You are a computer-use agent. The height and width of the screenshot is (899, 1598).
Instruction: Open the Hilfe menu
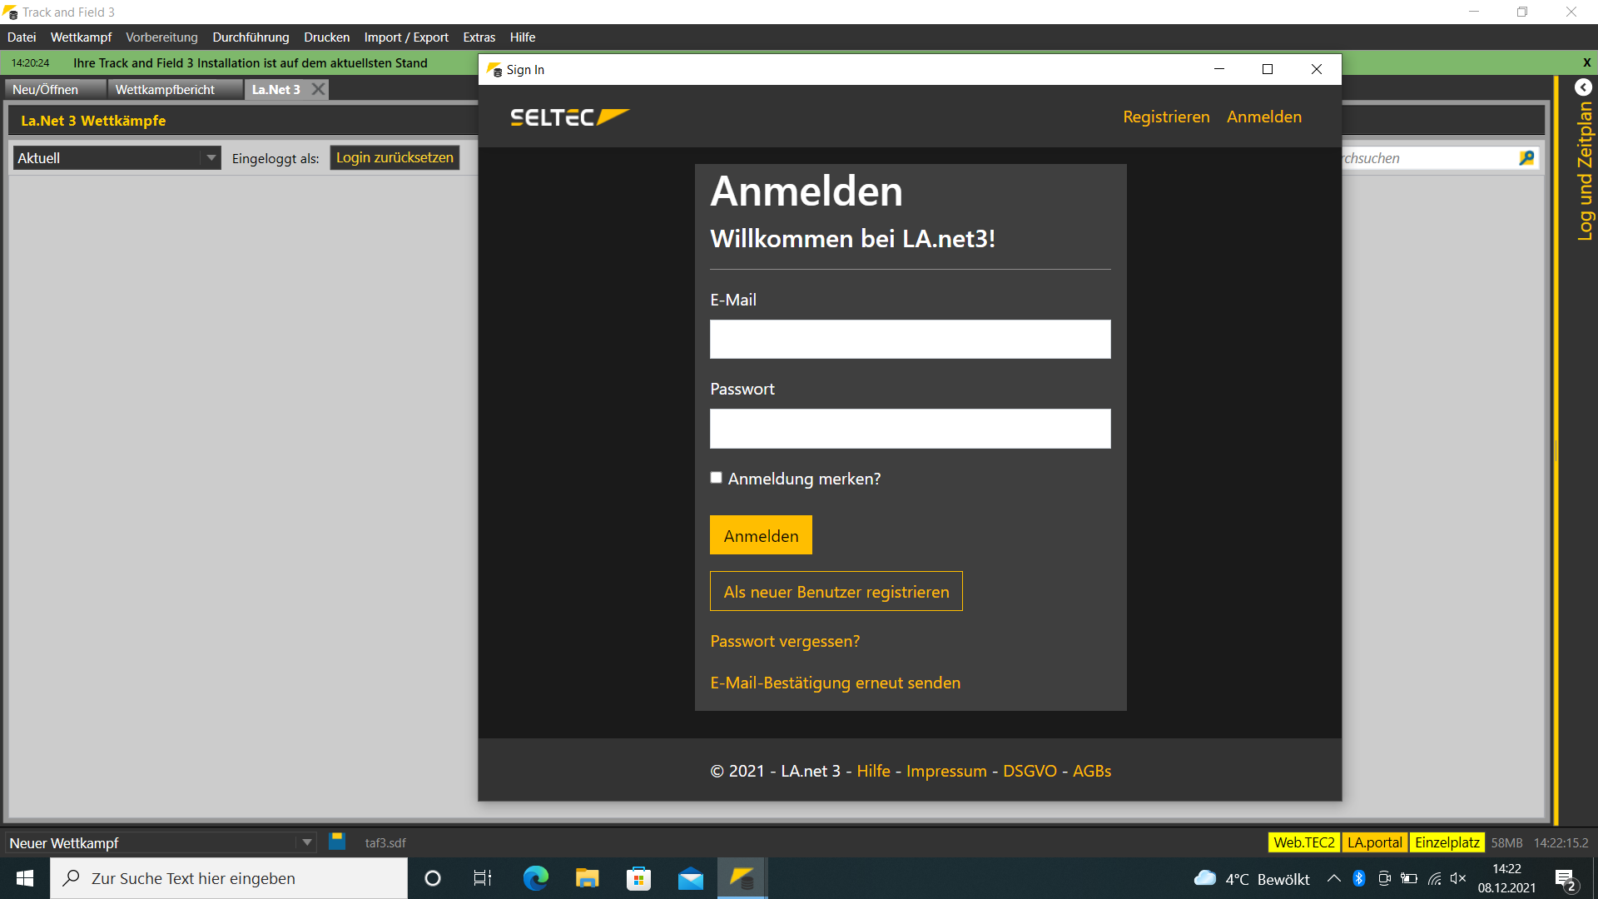tap(523, 37)
